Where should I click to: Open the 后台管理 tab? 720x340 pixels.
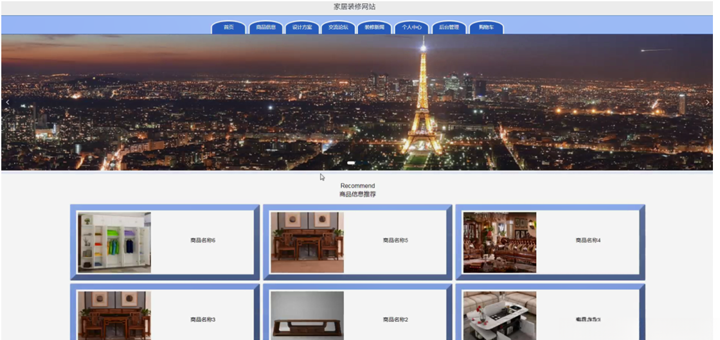tap(449, 28)
